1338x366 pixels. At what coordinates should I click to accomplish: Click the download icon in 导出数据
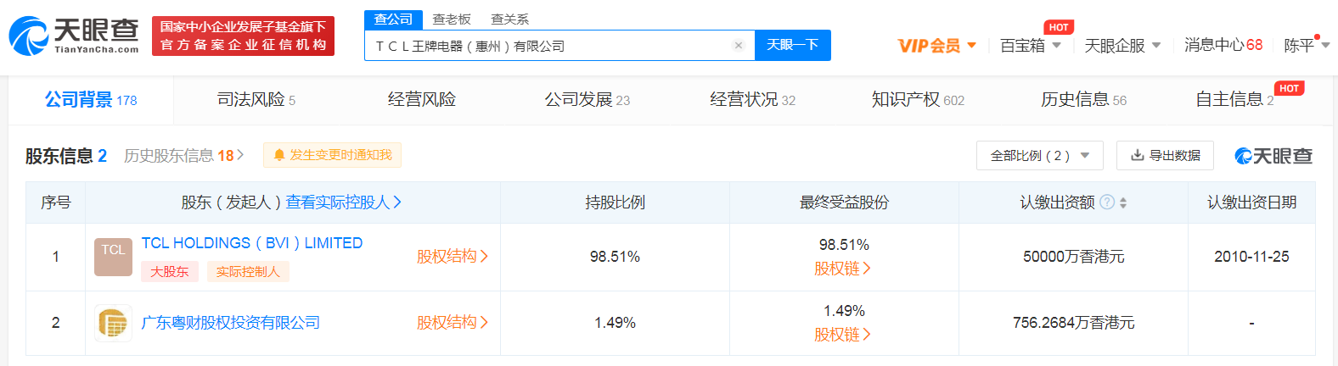click(x=1138, y=155)
